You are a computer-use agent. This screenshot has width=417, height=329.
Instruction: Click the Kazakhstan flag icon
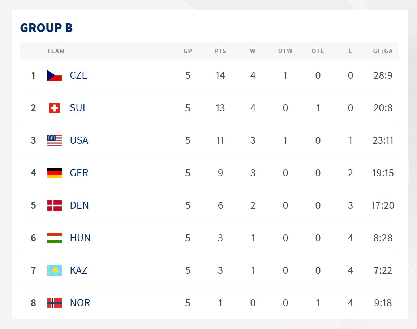tap(55, 270)
